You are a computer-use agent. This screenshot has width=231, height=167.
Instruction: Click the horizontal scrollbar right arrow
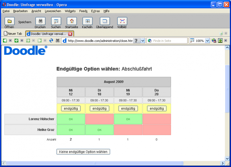(223, 163)
